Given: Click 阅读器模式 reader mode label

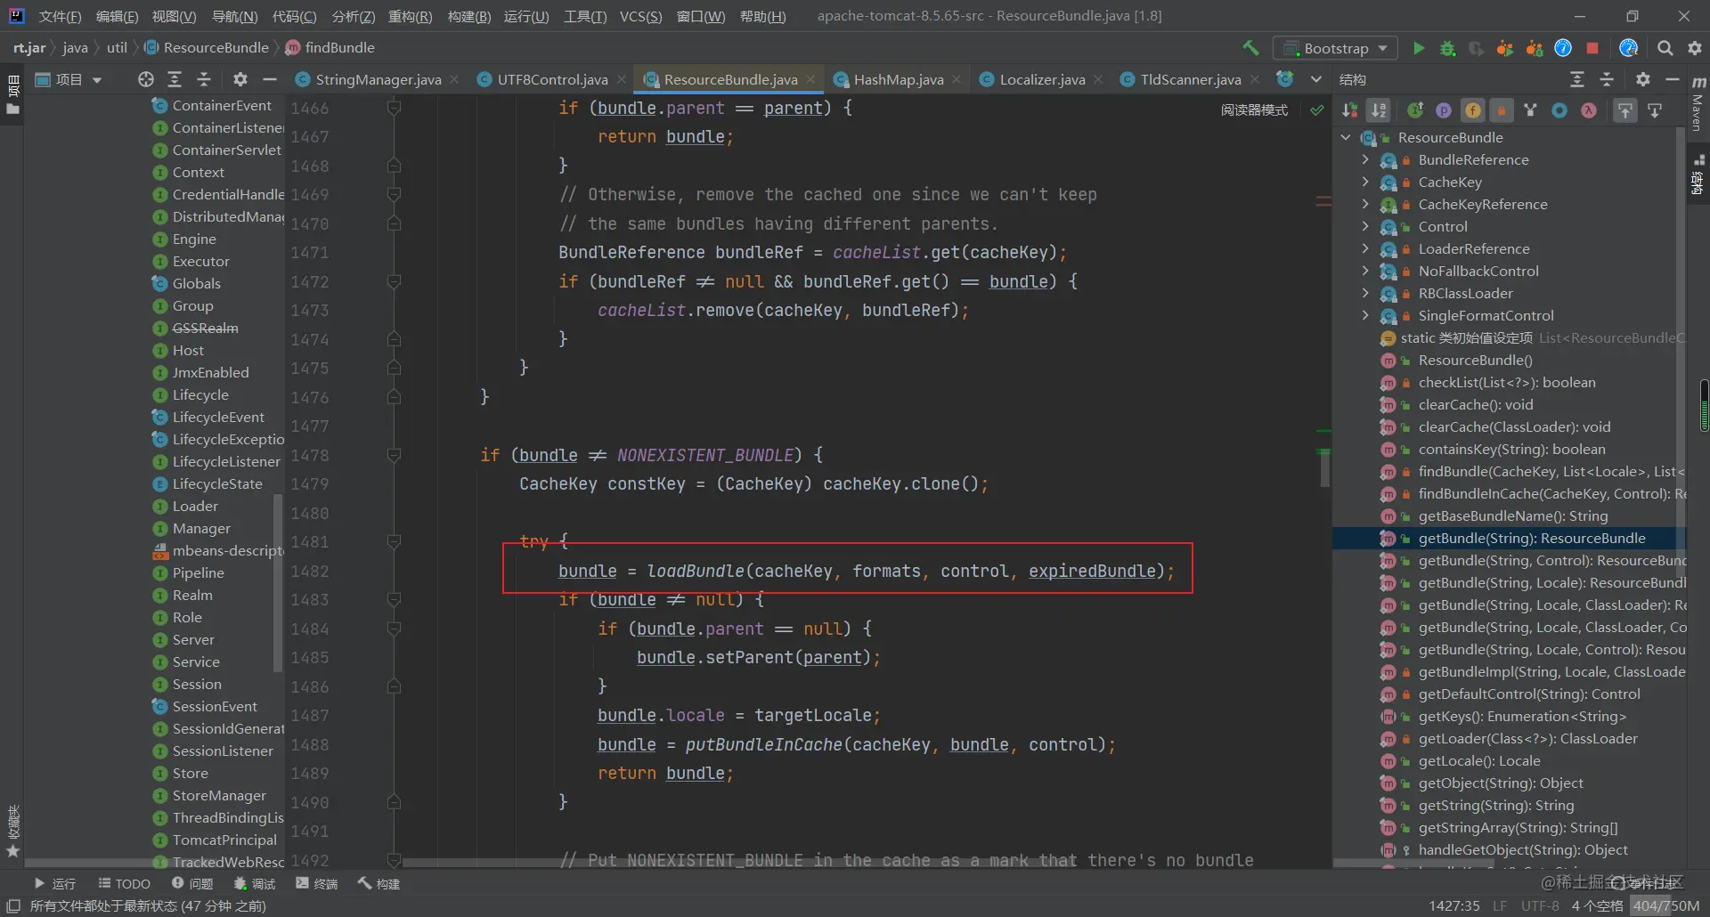Looking at the screenshot, I should coord(1254,110).
